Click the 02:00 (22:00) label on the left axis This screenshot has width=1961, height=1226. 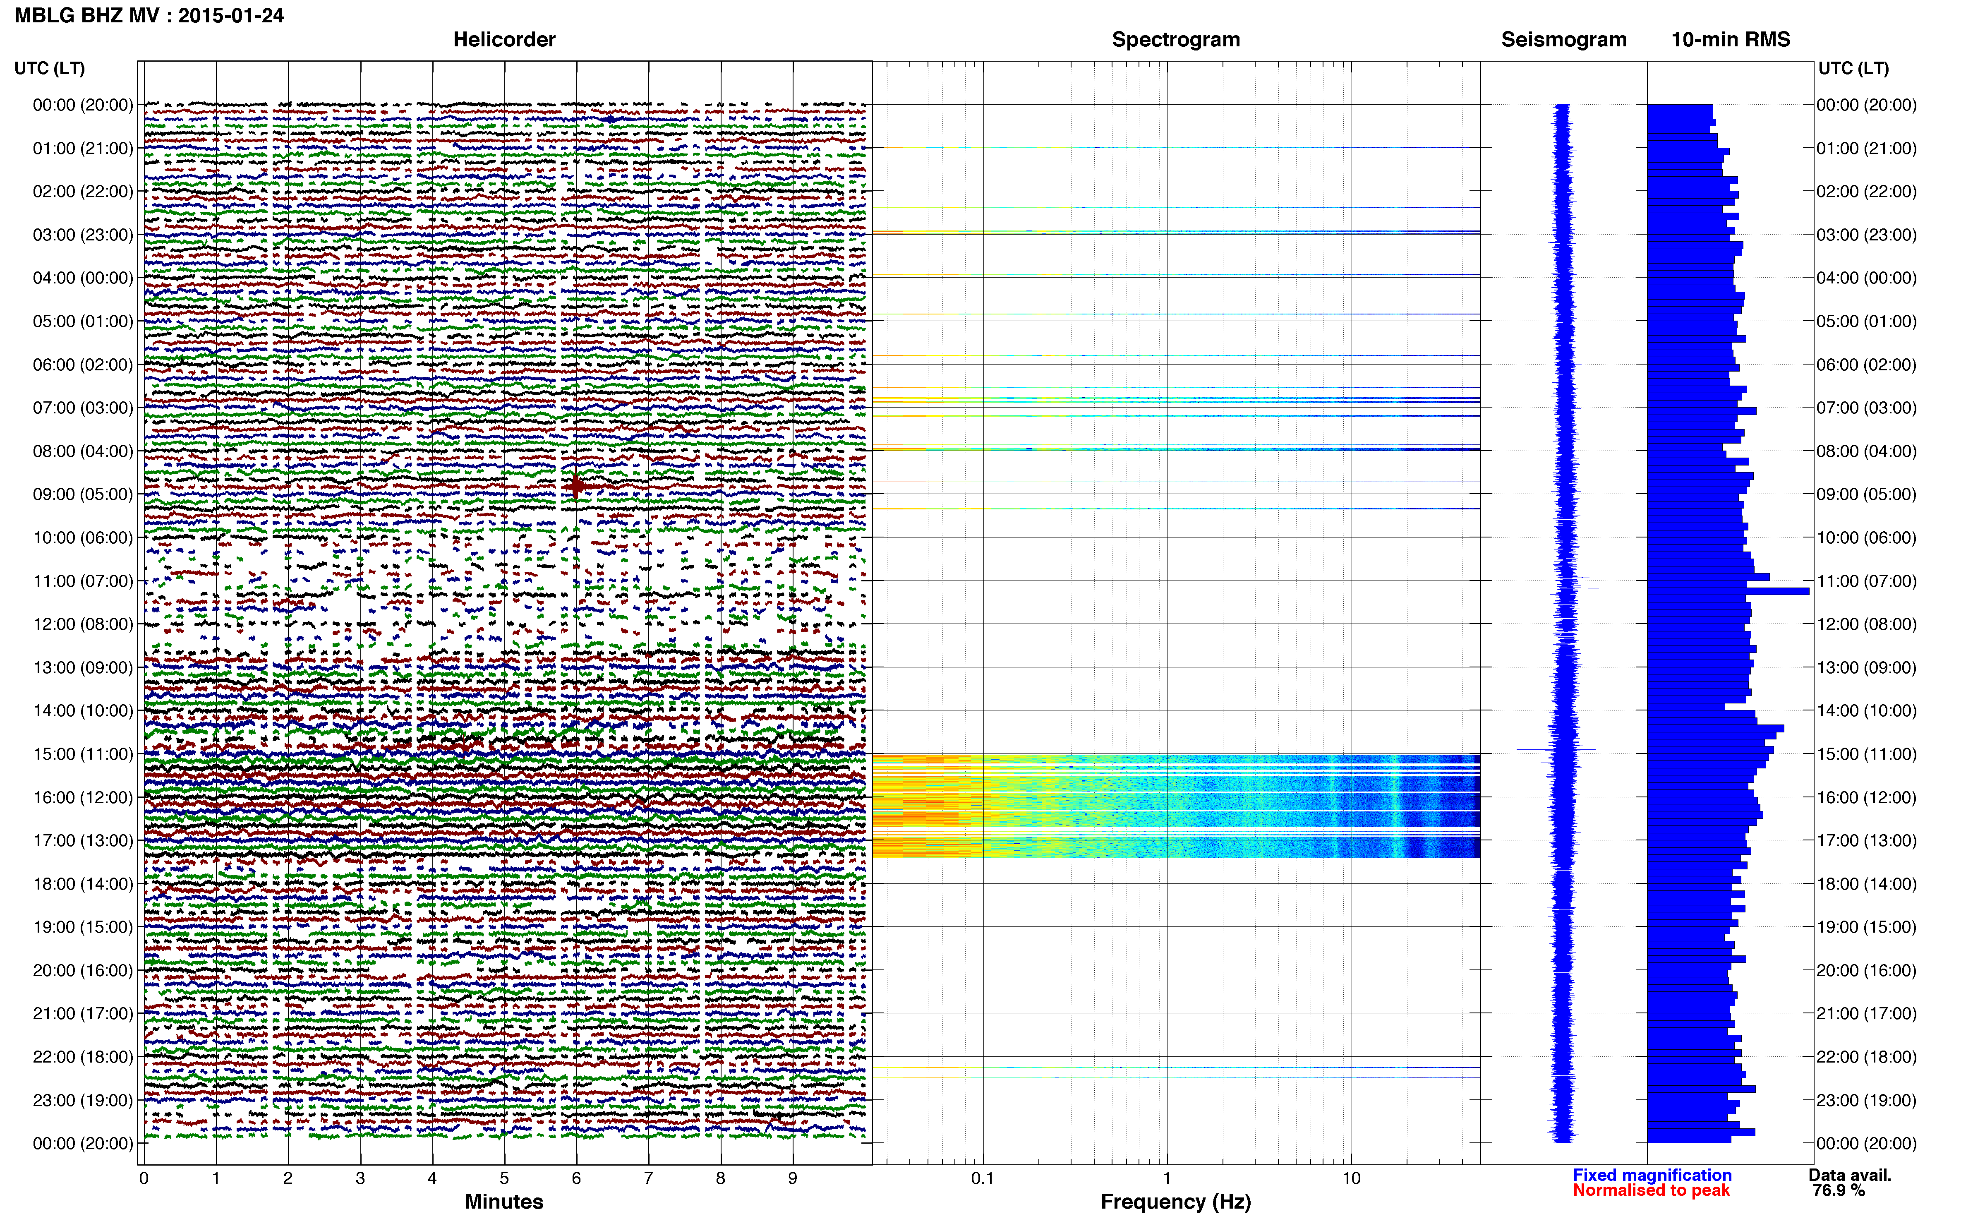(83, 191)
